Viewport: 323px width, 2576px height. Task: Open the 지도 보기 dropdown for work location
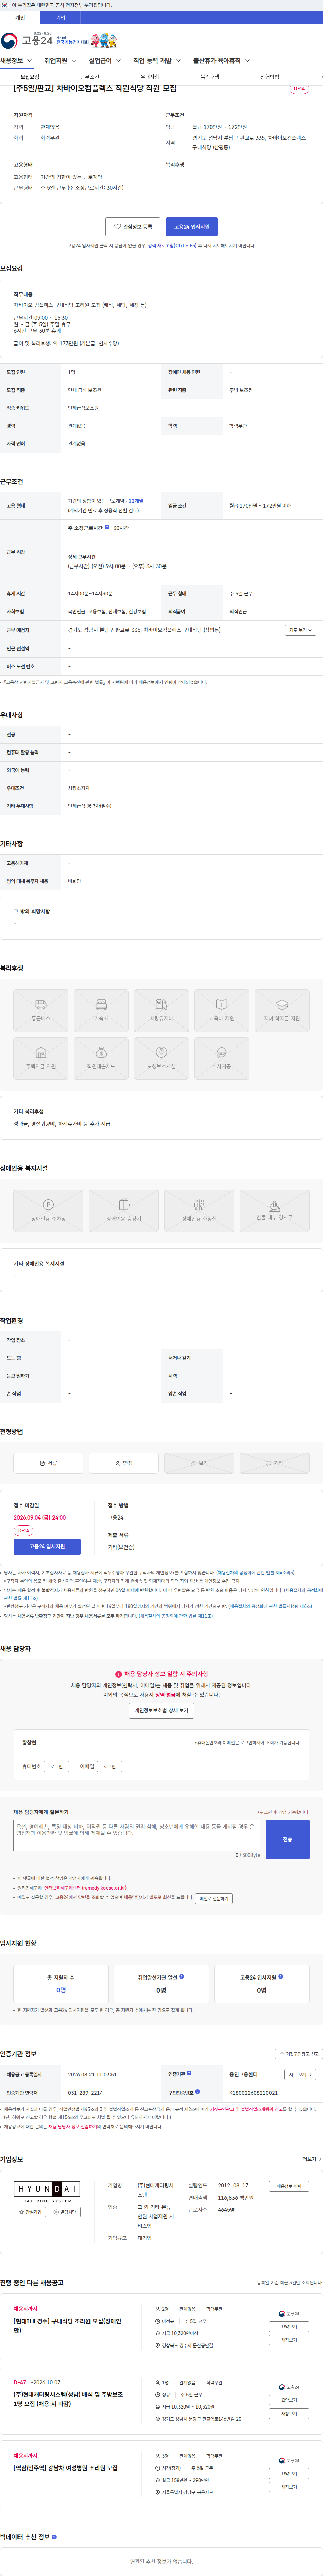point(300,630)
